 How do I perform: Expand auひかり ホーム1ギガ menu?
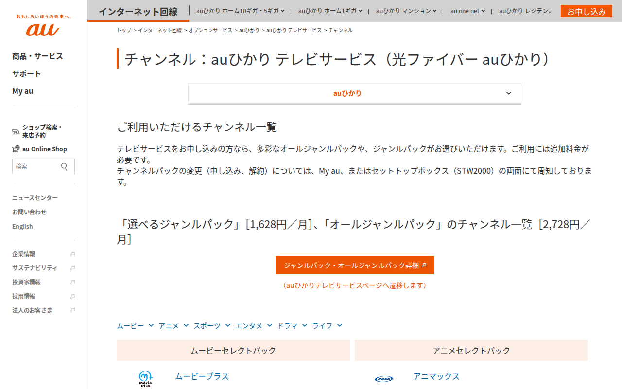pos(330,11)
